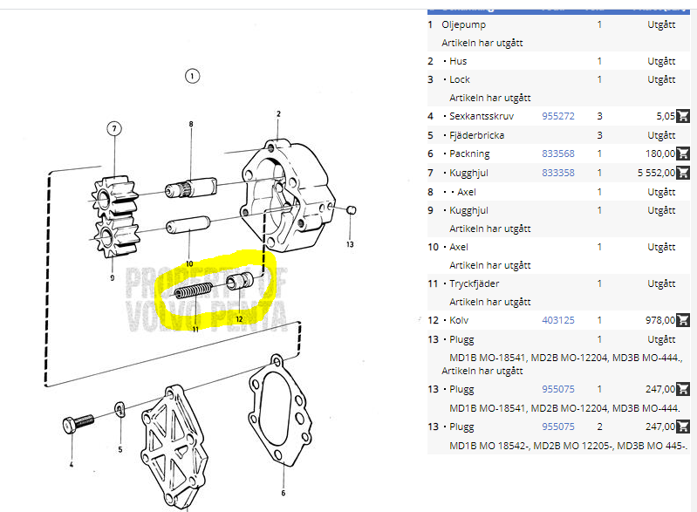
Task: Click circled callout 7 in diagram
Action: coord(114,129)
